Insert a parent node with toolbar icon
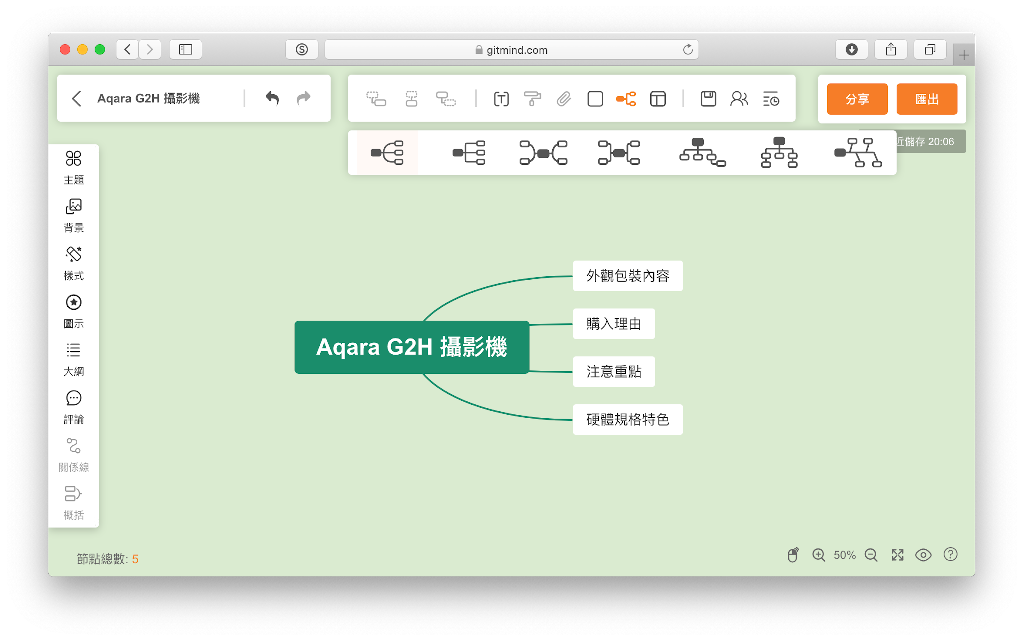The image size is (1024, 641). pyautogui.click(x=446, y=99)
